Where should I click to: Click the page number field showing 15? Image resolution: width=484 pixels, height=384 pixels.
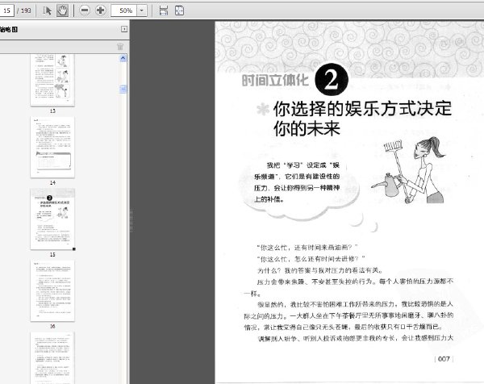(x=6, y=10)
